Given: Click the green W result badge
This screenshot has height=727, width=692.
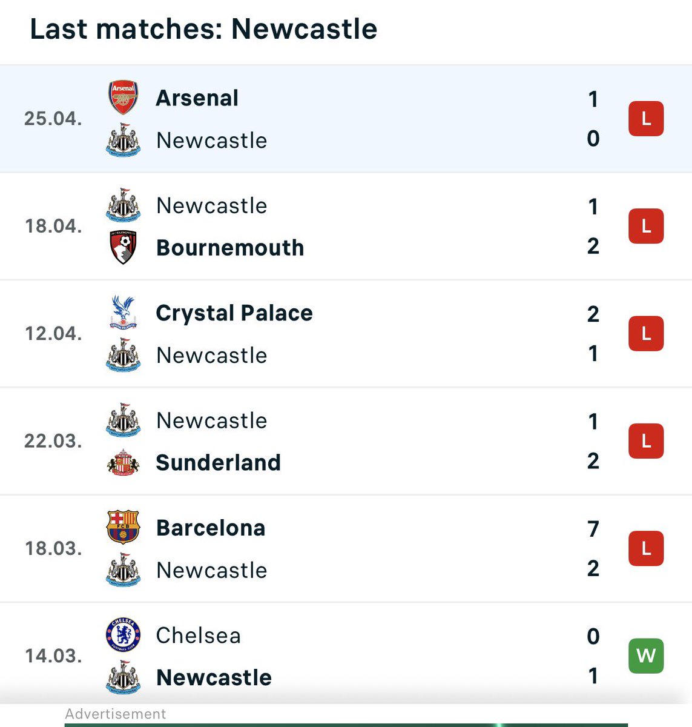Looking at the screenshot, I should (646, 656).
